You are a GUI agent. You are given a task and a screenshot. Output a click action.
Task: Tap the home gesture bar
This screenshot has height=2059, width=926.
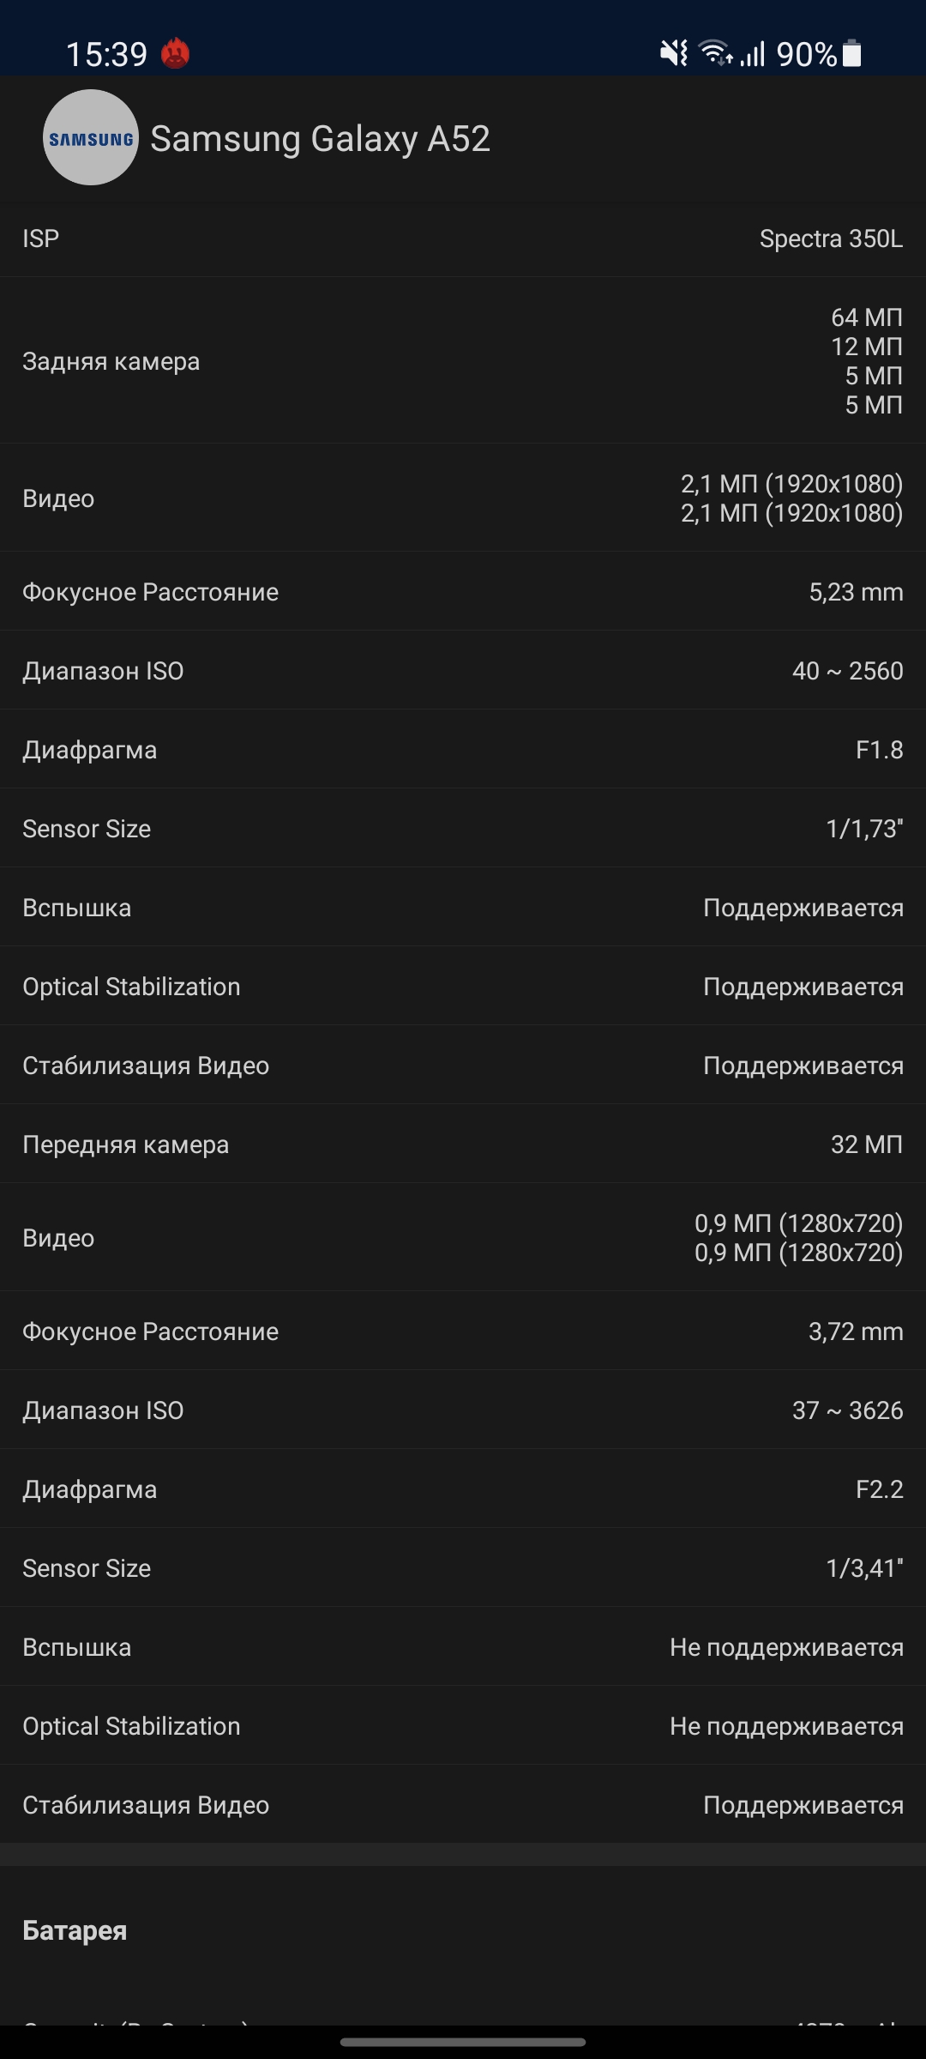click(x=463, y=2042)
